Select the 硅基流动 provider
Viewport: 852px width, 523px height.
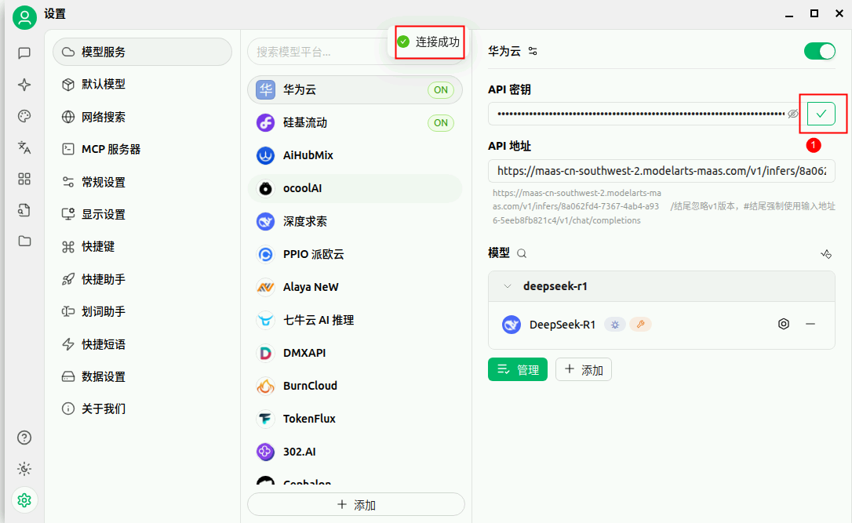355,123
